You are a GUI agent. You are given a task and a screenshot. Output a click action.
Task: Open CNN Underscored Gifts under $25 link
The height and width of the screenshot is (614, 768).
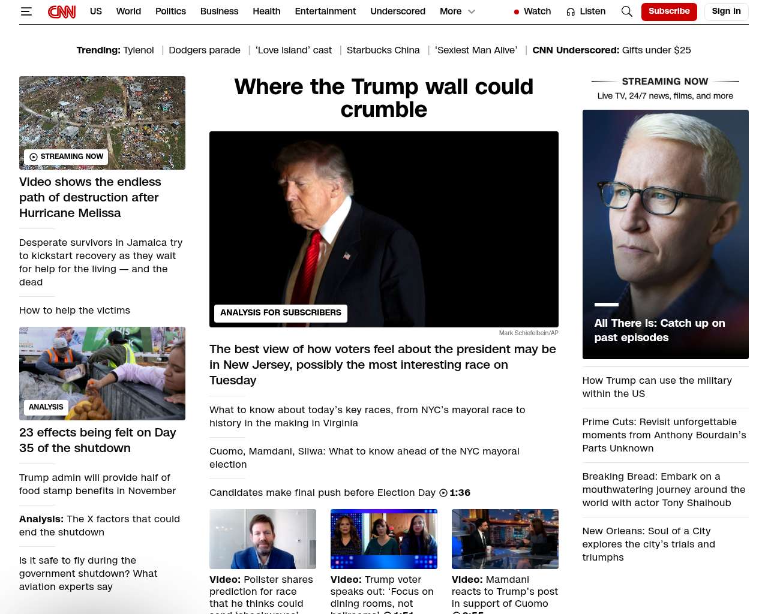[x=656, y=50]
